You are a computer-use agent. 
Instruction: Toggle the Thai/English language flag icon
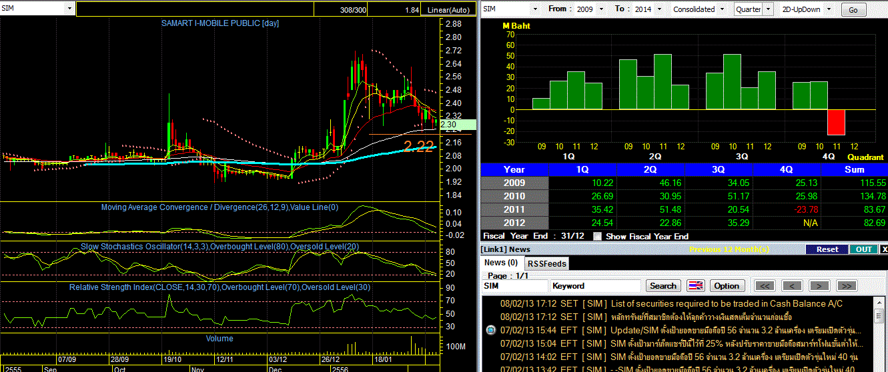[x=696, y=285]
